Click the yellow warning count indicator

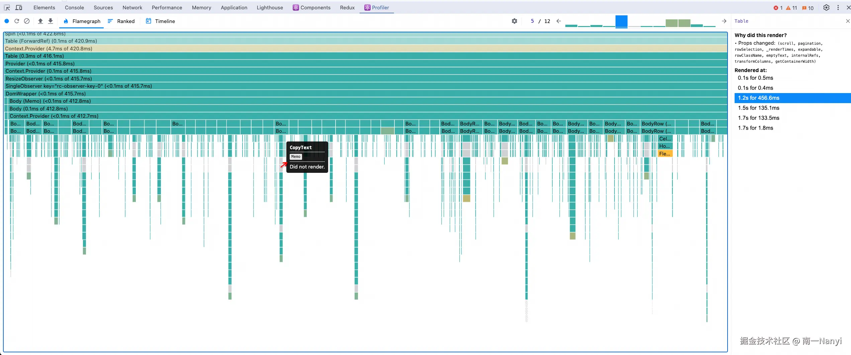click(x=791, y=8)
